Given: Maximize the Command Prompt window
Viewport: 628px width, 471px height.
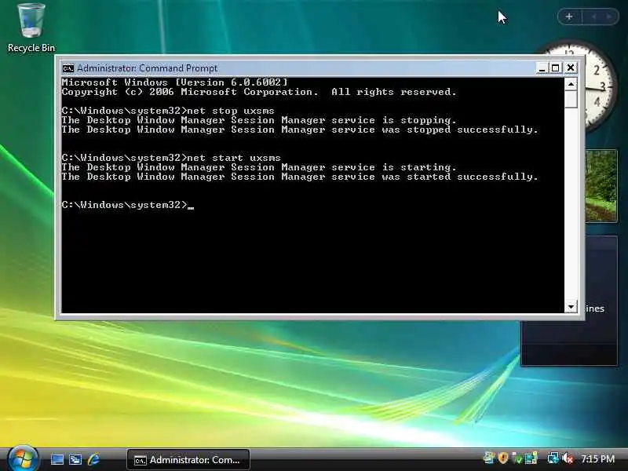Looking at the screenshot, I should (556, 68).
